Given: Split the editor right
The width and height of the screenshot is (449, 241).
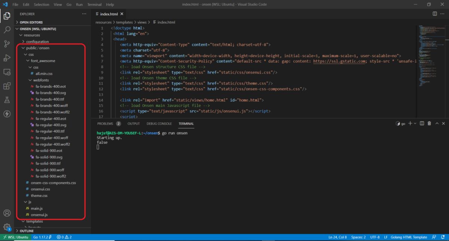Looking at the screenshot, I should [x=435, y=14].
